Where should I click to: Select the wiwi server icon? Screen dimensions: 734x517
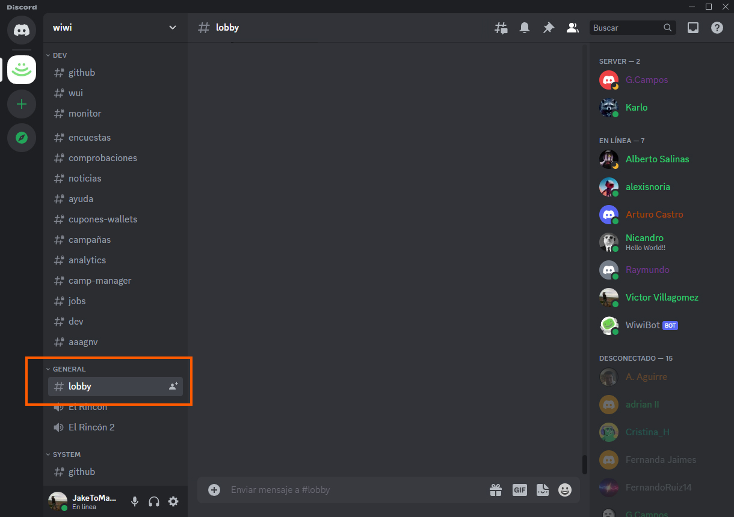(22, 70)
